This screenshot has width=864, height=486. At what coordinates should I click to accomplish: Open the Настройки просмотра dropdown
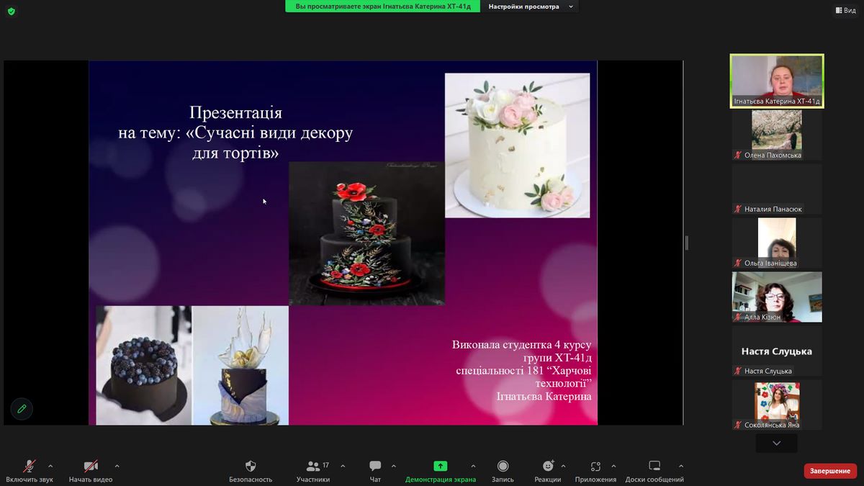pos(531,6)
